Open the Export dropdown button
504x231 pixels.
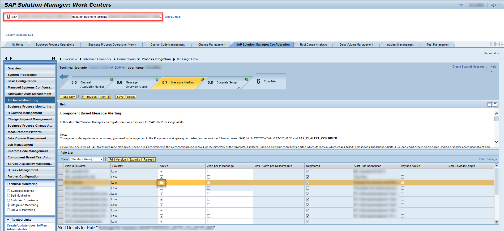[x=135, y=159]
